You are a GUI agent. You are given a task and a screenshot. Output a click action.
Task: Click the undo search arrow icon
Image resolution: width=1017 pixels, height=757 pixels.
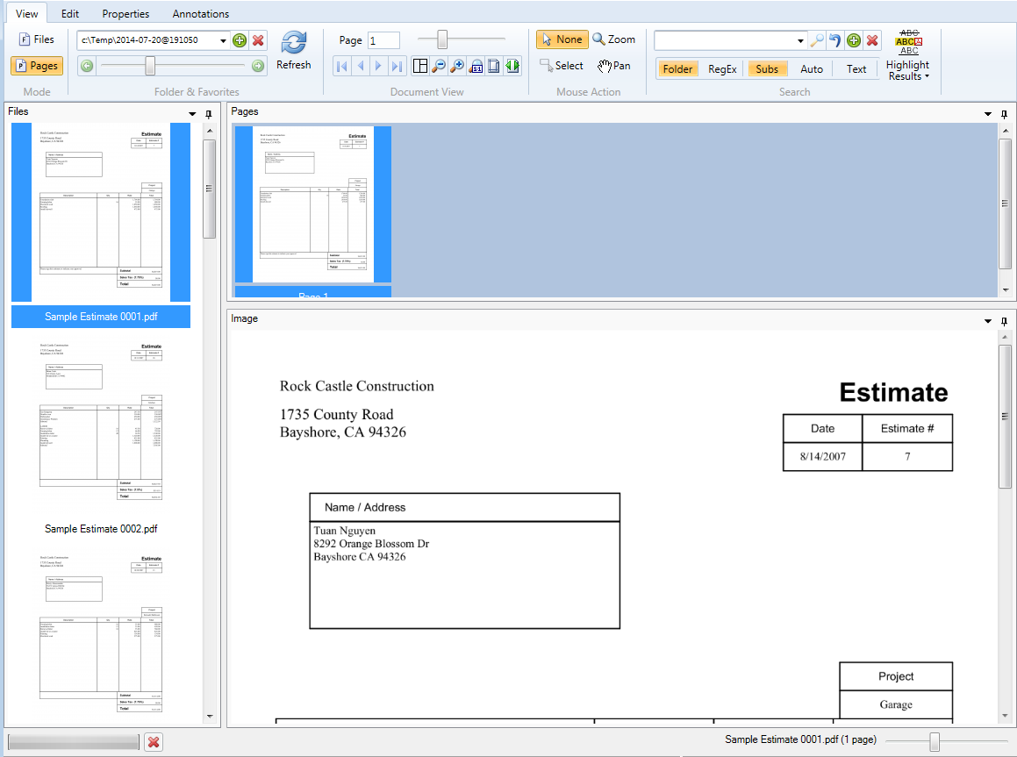(x=834, y=40)
